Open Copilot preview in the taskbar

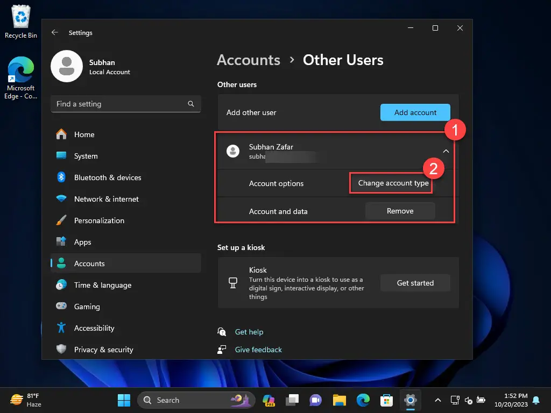click(x=269, y=400)
